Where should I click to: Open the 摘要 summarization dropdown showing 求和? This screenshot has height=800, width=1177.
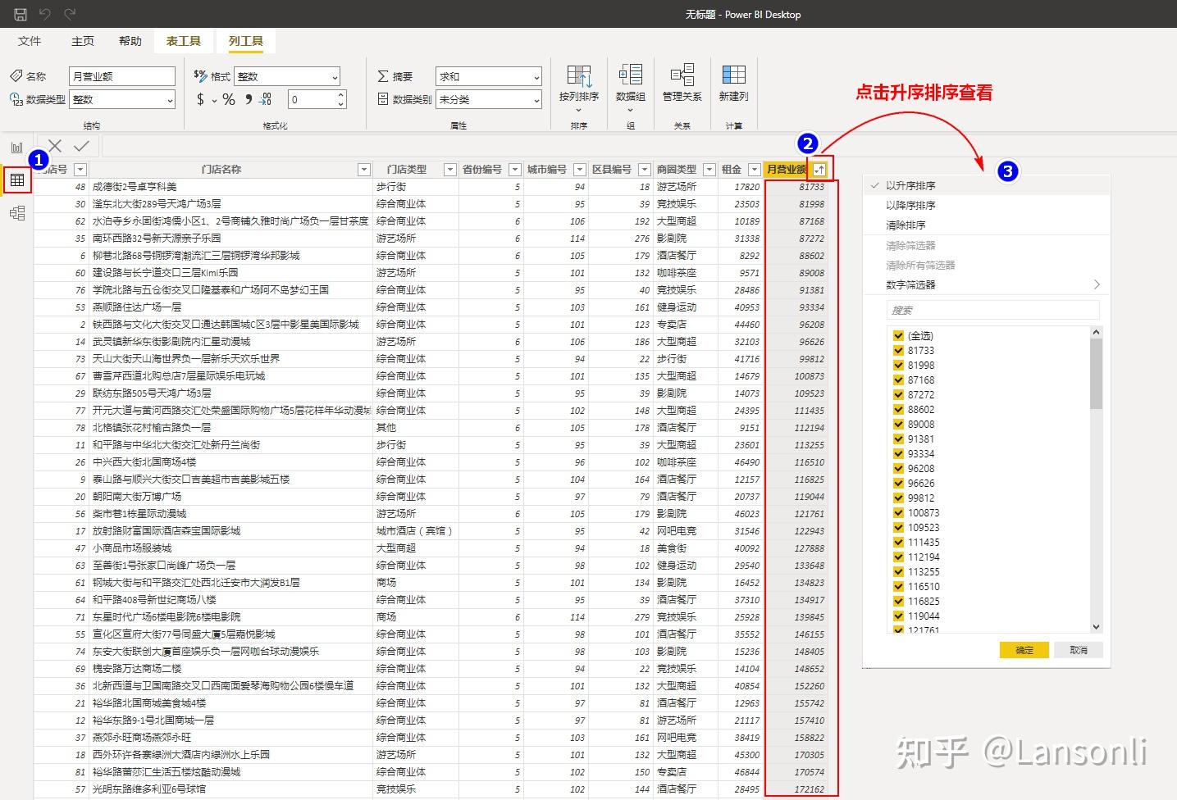tap(489, 76)
